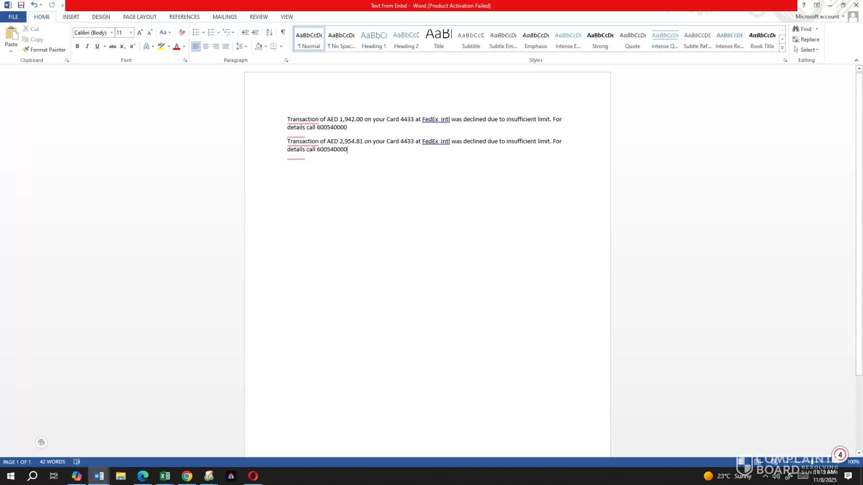
Task: Open the font size dropdown
Action: [131, 32]
